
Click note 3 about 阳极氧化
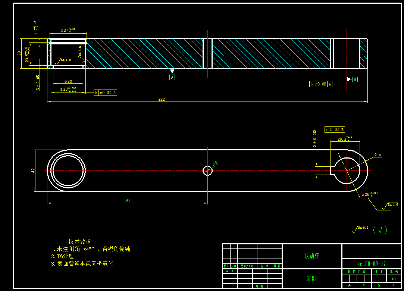click(x=82, y=263)
